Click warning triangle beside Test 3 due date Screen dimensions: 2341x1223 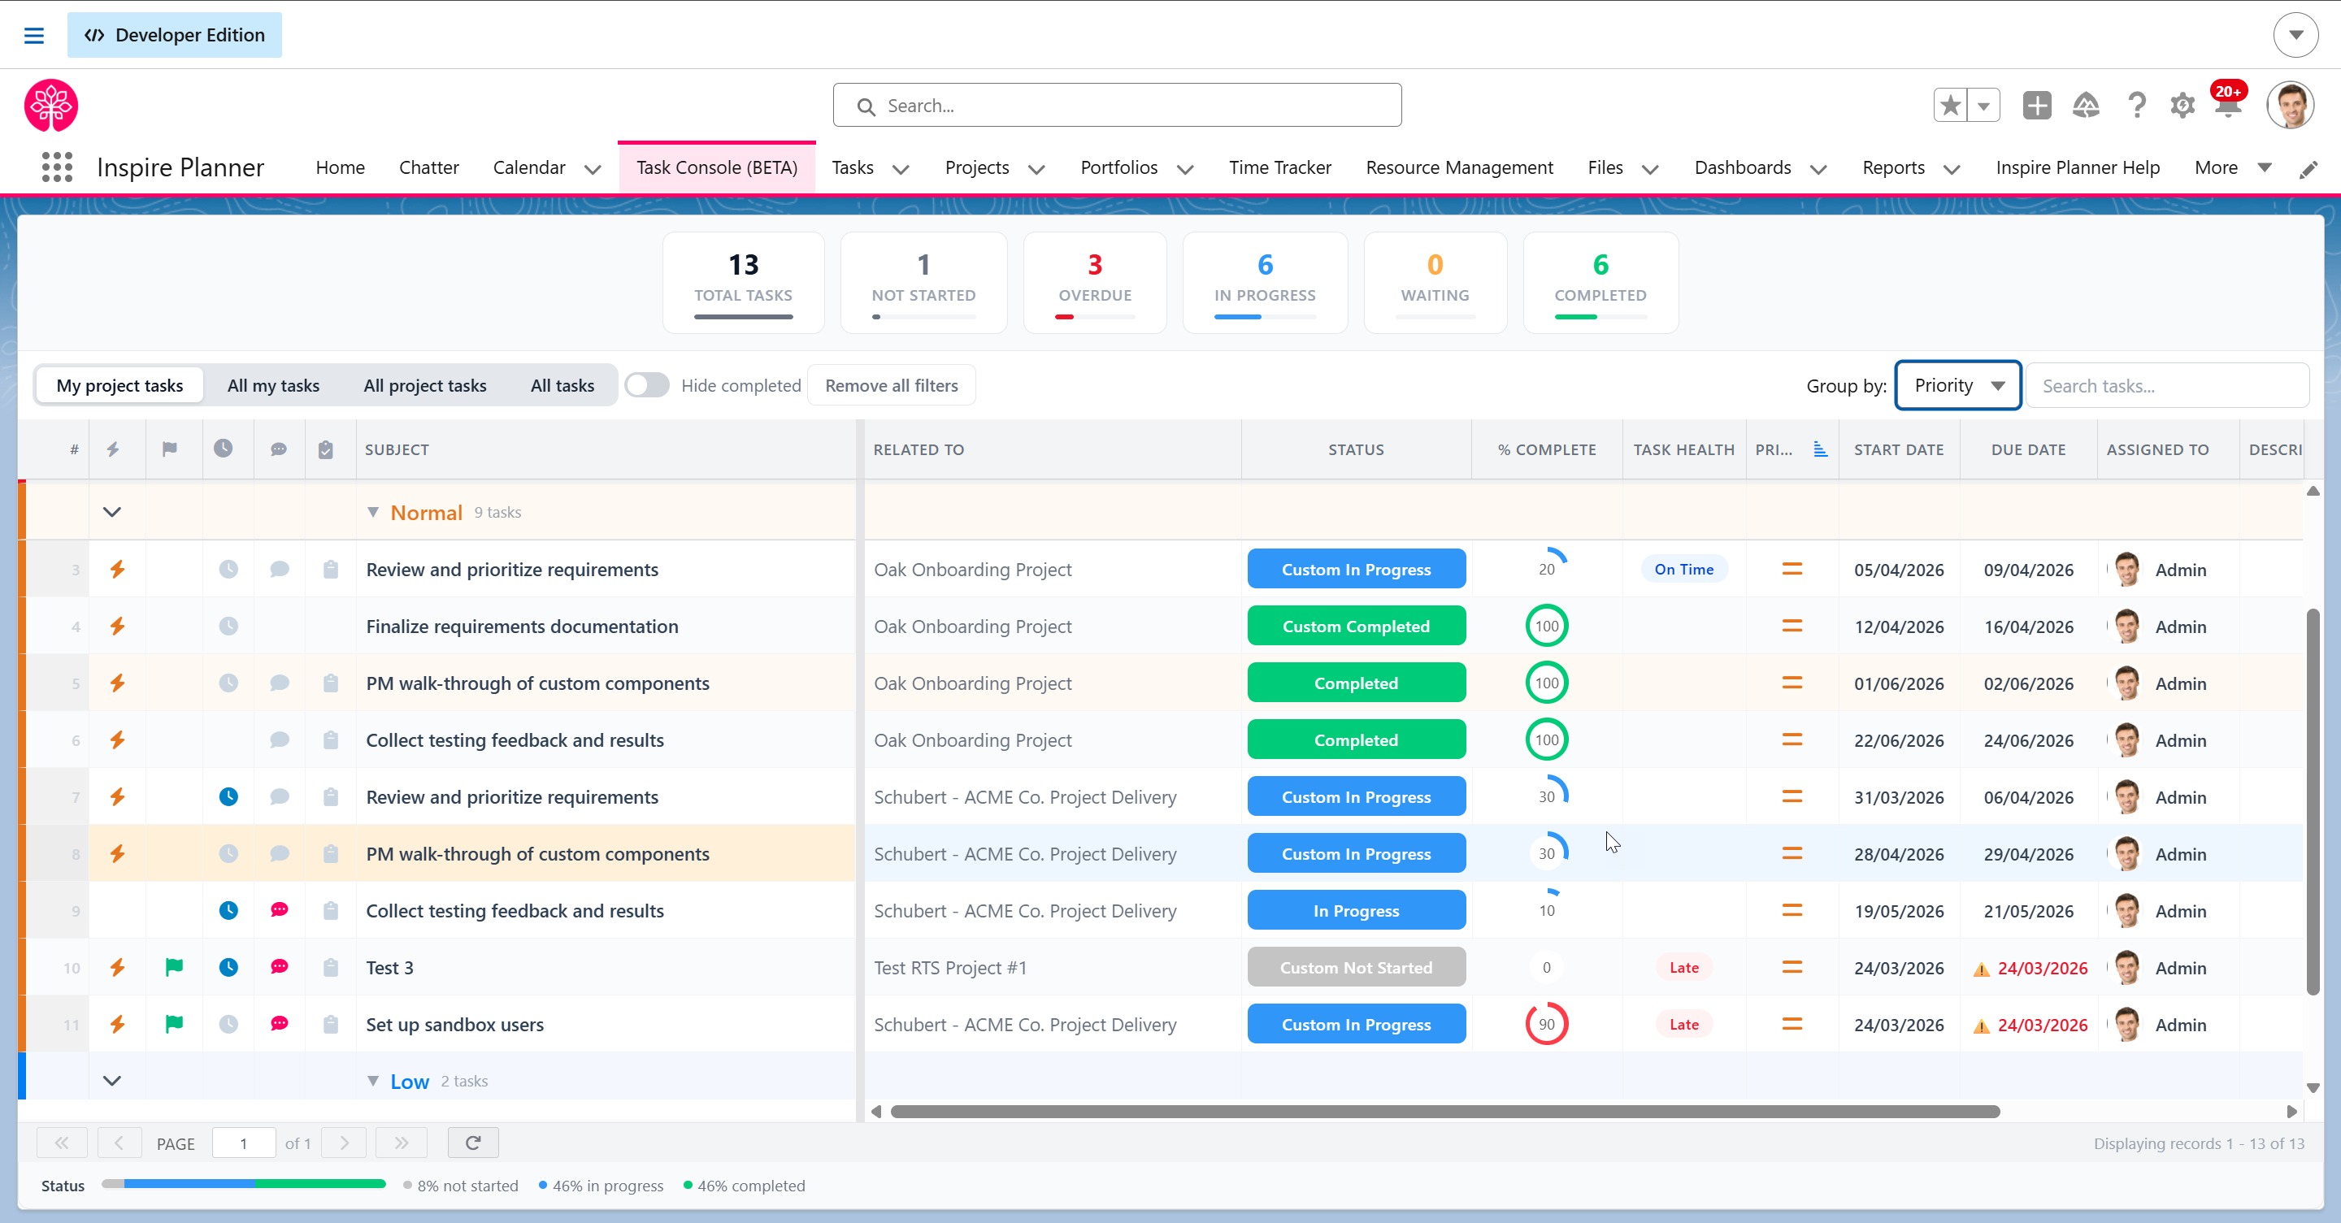coord(1982,969)
